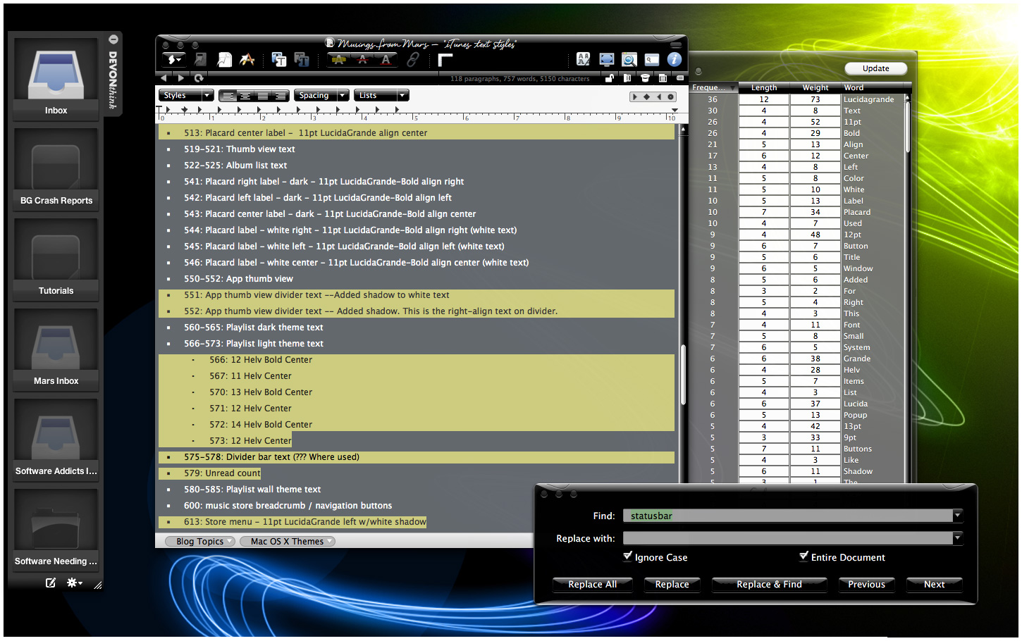This screenshot has width=1022, height=641.
Task: Open the Tutorials group
Action: click(x=56, y=259)
